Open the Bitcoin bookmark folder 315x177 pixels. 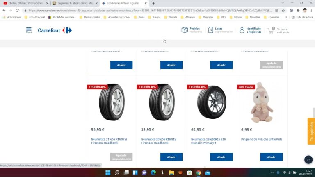[x=236, y=17]
